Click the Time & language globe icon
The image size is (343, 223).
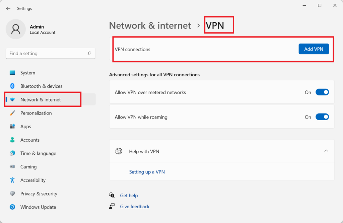click(x=12, y=153)
